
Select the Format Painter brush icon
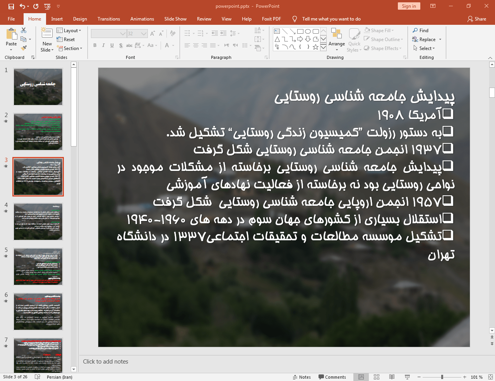[24, 48]
